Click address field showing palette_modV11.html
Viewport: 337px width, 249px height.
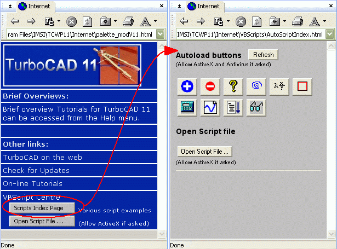(81, 34)
